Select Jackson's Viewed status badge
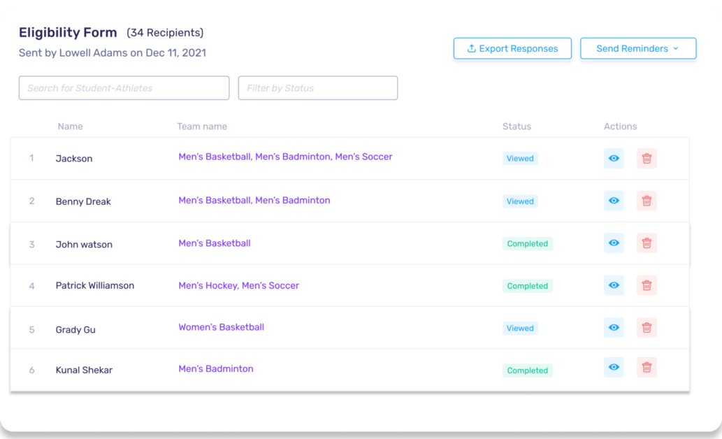 (520, 158)
